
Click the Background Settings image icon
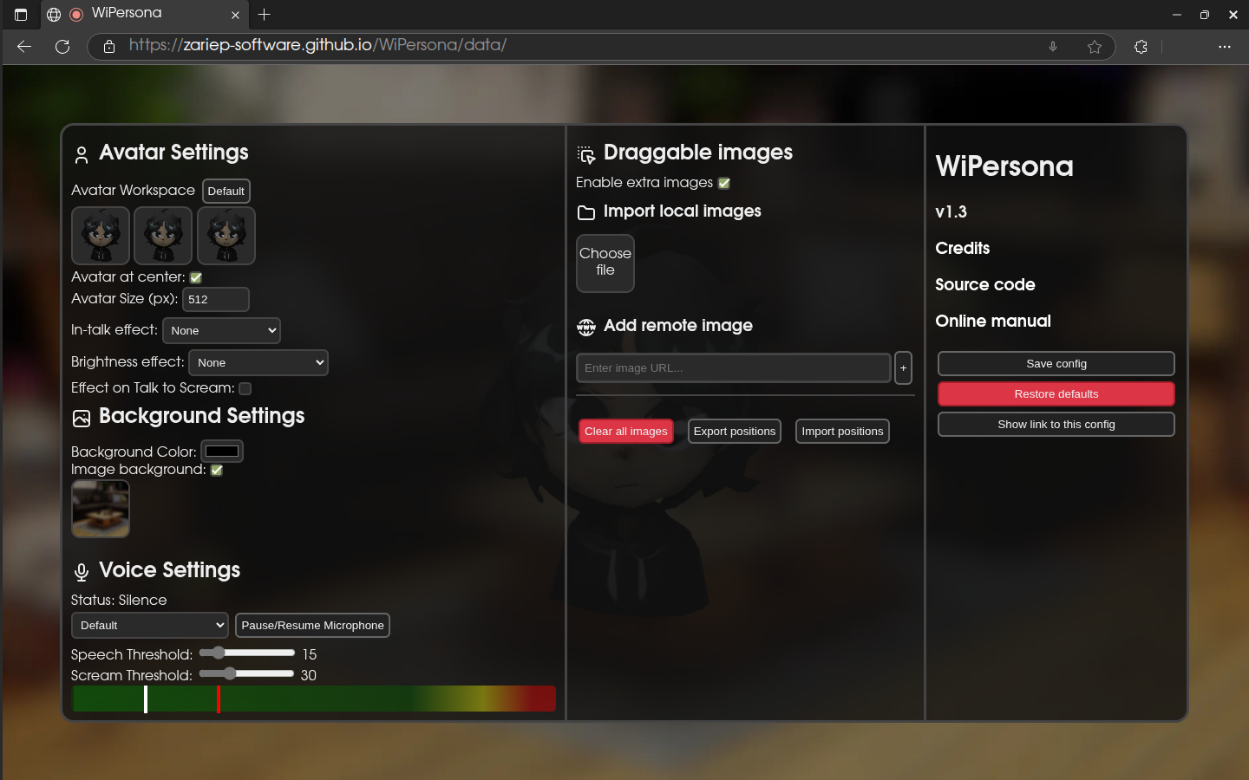click(x=82, y=419)
